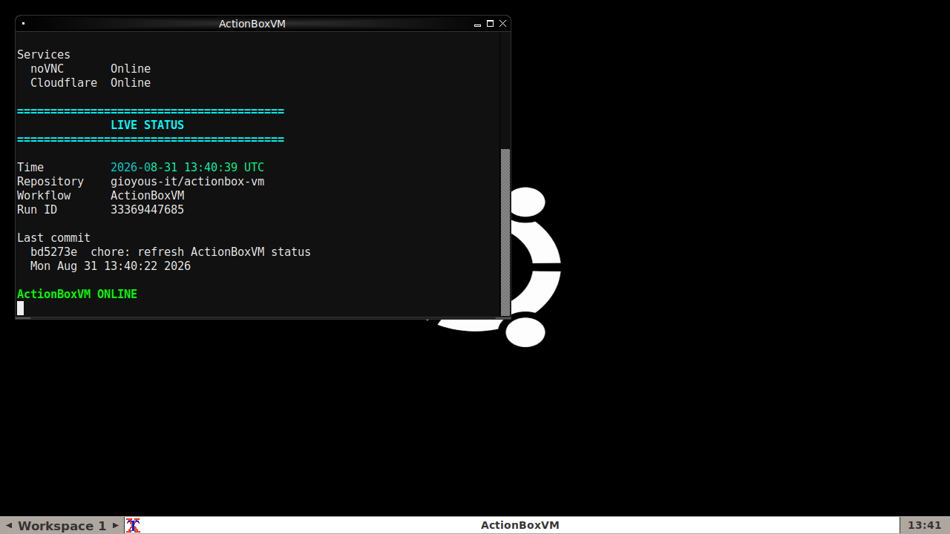950x534 pixels.
Task: Click the 'Workflow' label in the terminal
Action: tap(44, 196)
